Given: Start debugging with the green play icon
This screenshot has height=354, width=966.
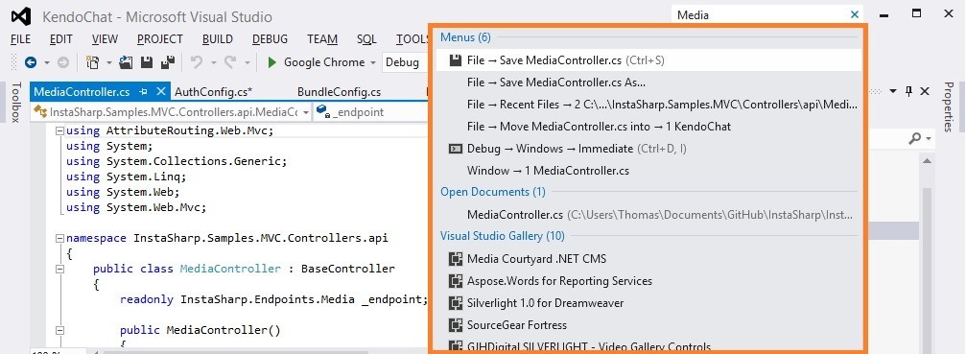Looking at the screenshot, I should 271,62.
